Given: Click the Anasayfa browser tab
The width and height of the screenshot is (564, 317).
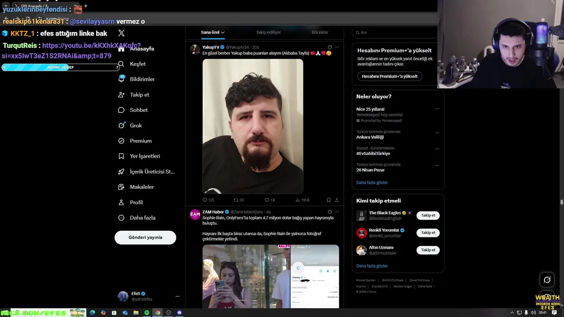Looking at the screenshot, I should point(46,6).
